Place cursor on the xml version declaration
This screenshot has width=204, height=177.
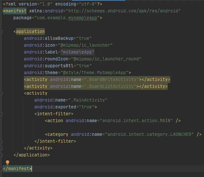[x=53, y=4]
